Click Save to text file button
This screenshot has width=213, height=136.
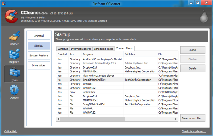point(193,118)
